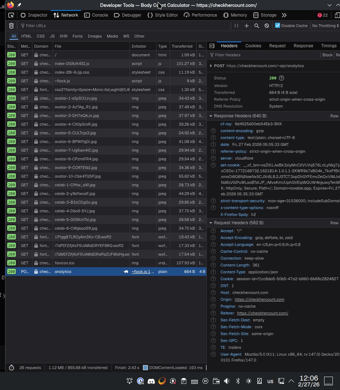Switch to the Inspector tab

[x=34, y=15]
